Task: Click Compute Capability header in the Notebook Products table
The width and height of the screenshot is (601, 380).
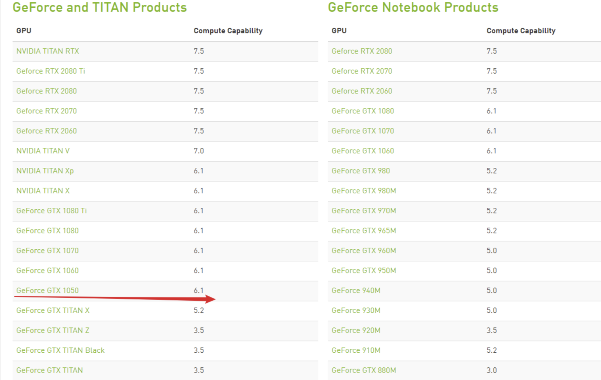Action: (521, 31)
